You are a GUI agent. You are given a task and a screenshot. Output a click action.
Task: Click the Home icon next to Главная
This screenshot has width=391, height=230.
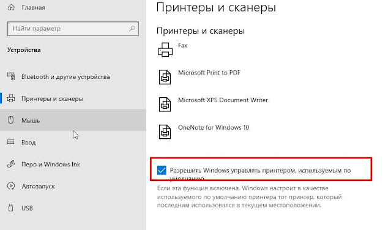coord(11,7)
